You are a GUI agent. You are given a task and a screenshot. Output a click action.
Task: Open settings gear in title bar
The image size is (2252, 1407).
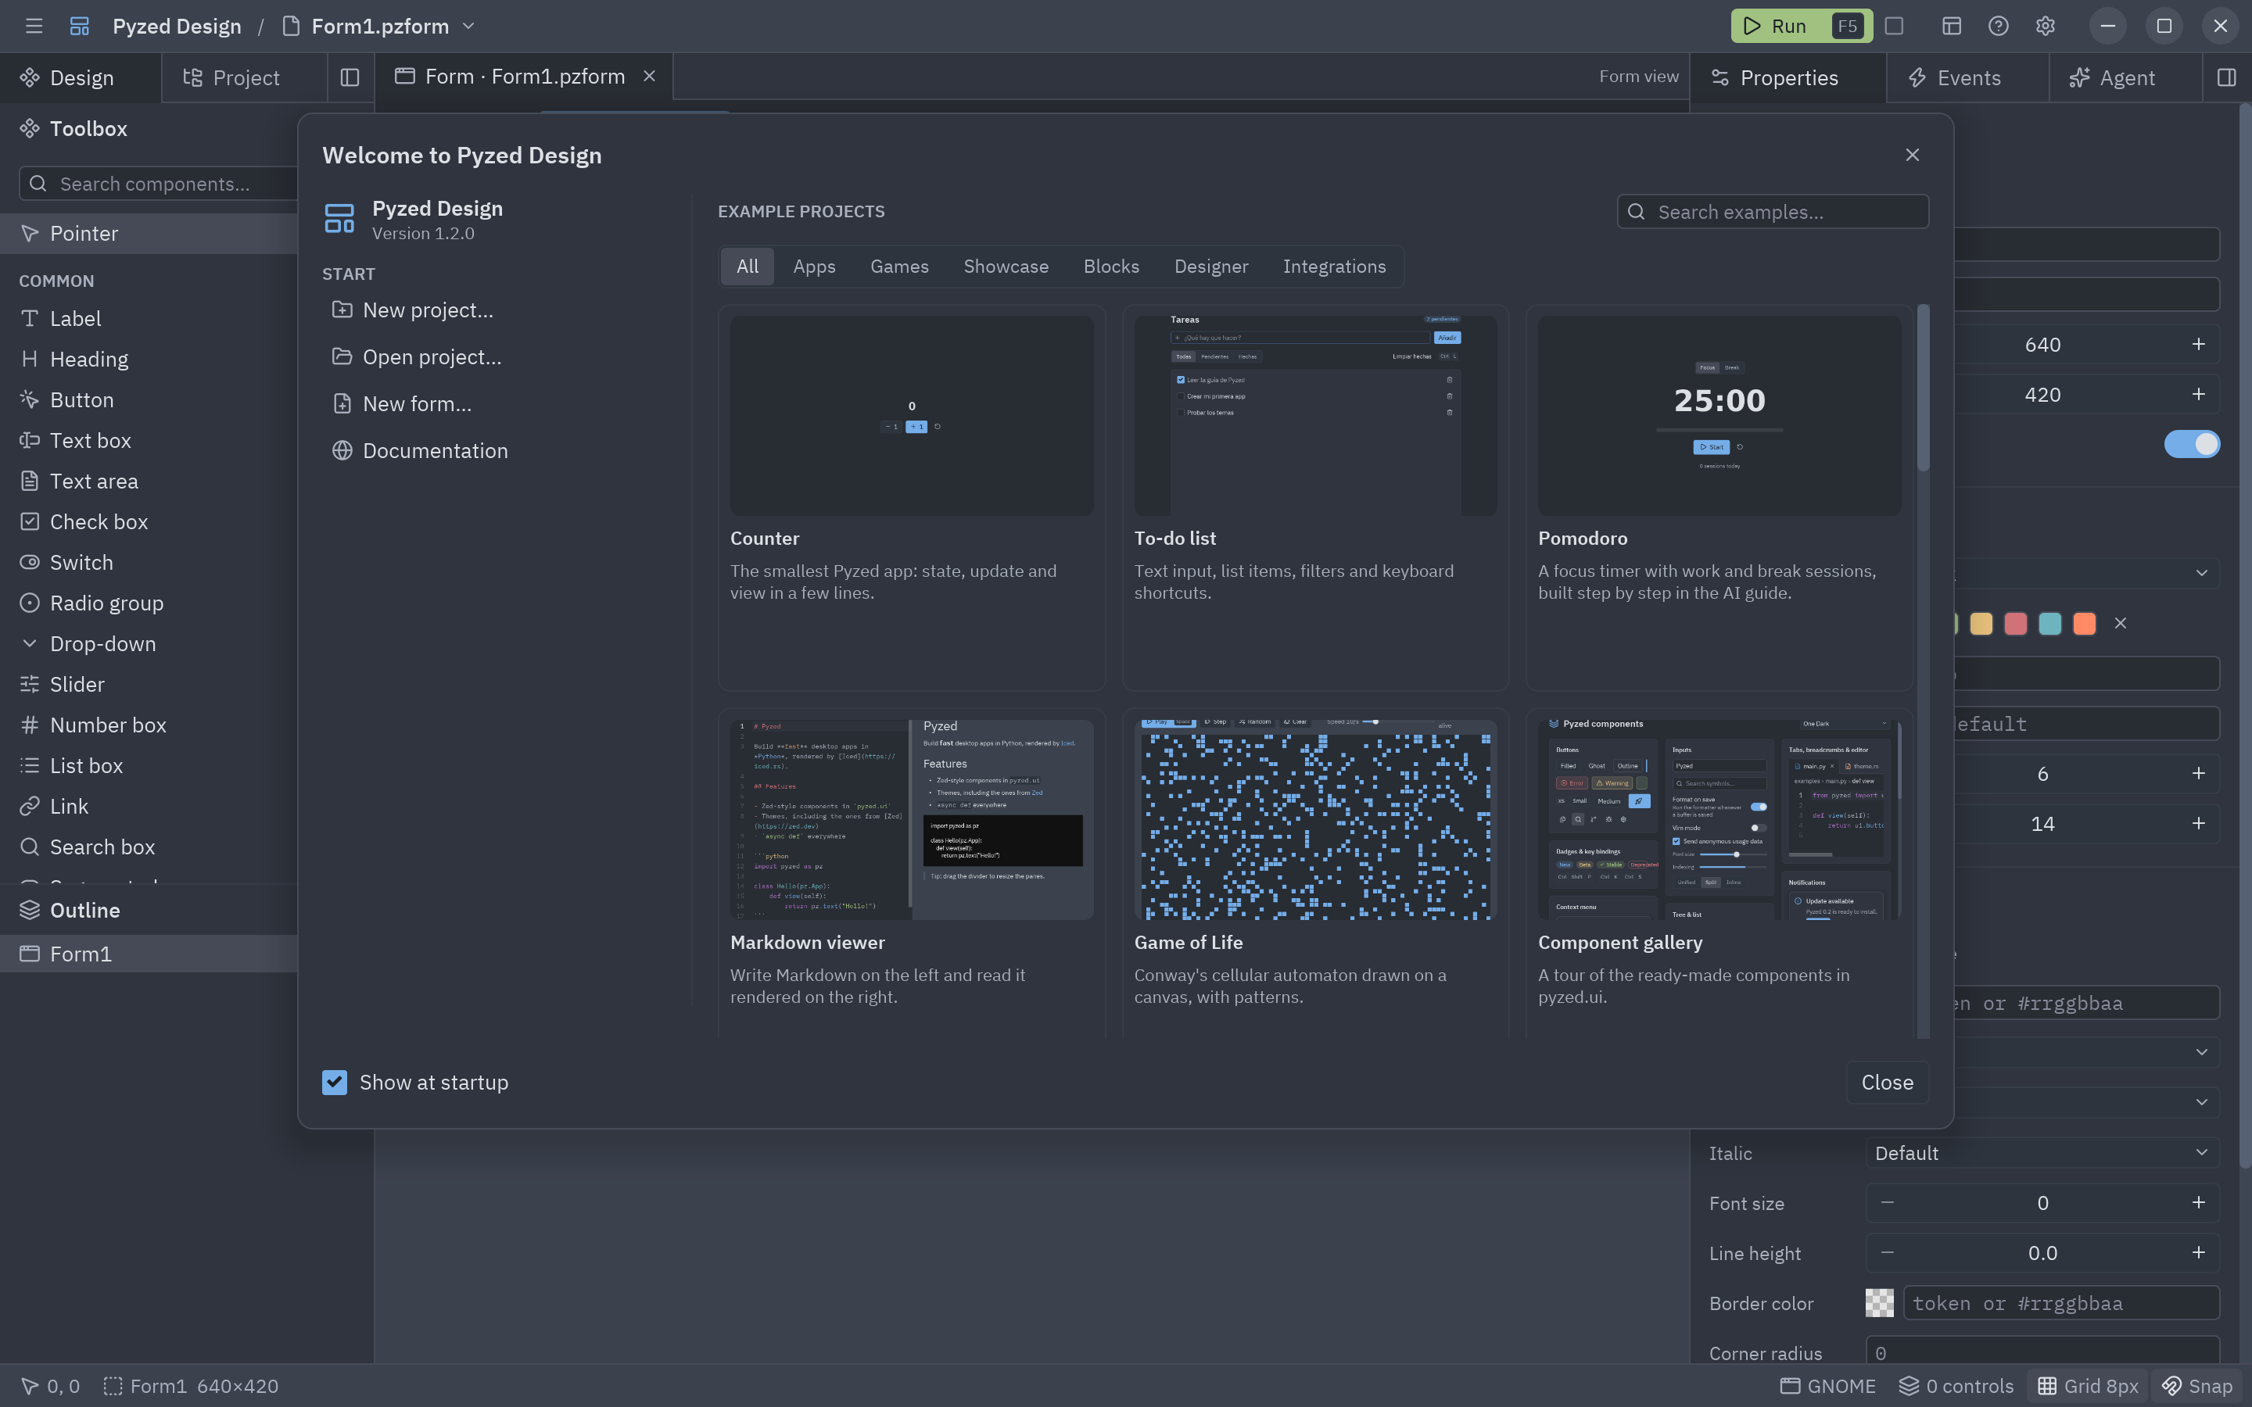2045,26
